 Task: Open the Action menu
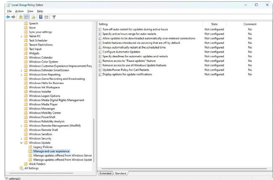pos(19,11)
